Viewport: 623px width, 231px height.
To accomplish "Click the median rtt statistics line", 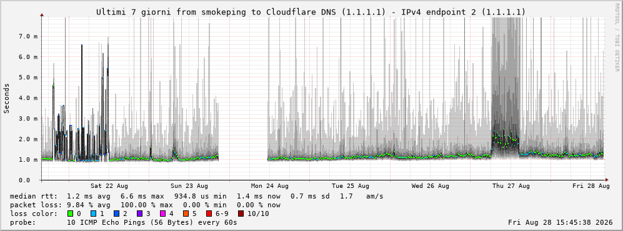I will pos(197,196).
